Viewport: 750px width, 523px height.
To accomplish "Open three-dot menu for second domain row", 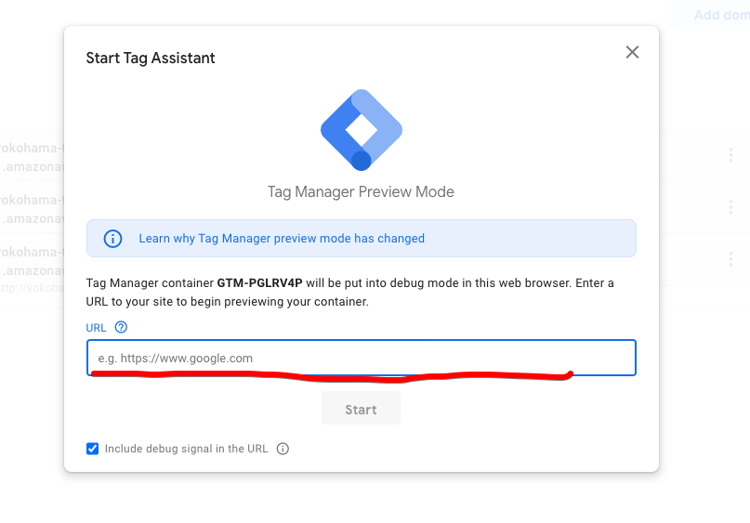I will coord(730,207).
